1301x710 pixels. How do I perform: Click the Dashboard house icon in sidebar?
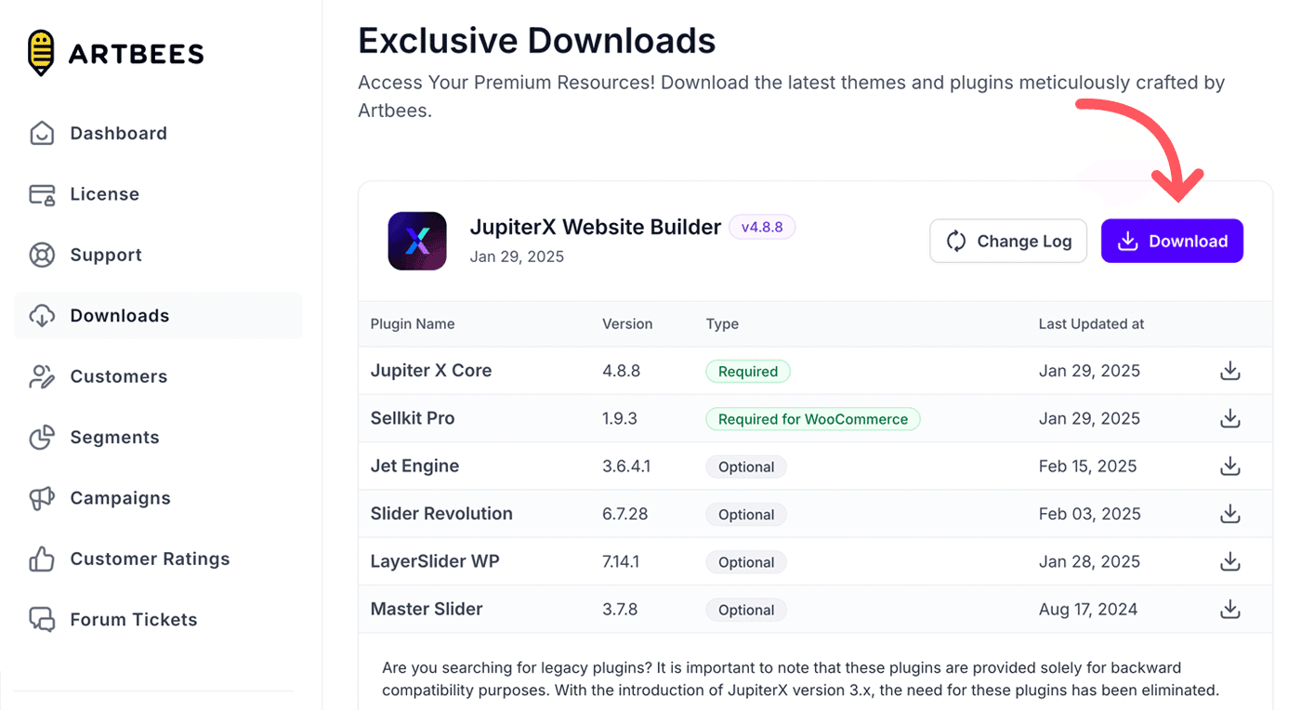click(42, 133)
